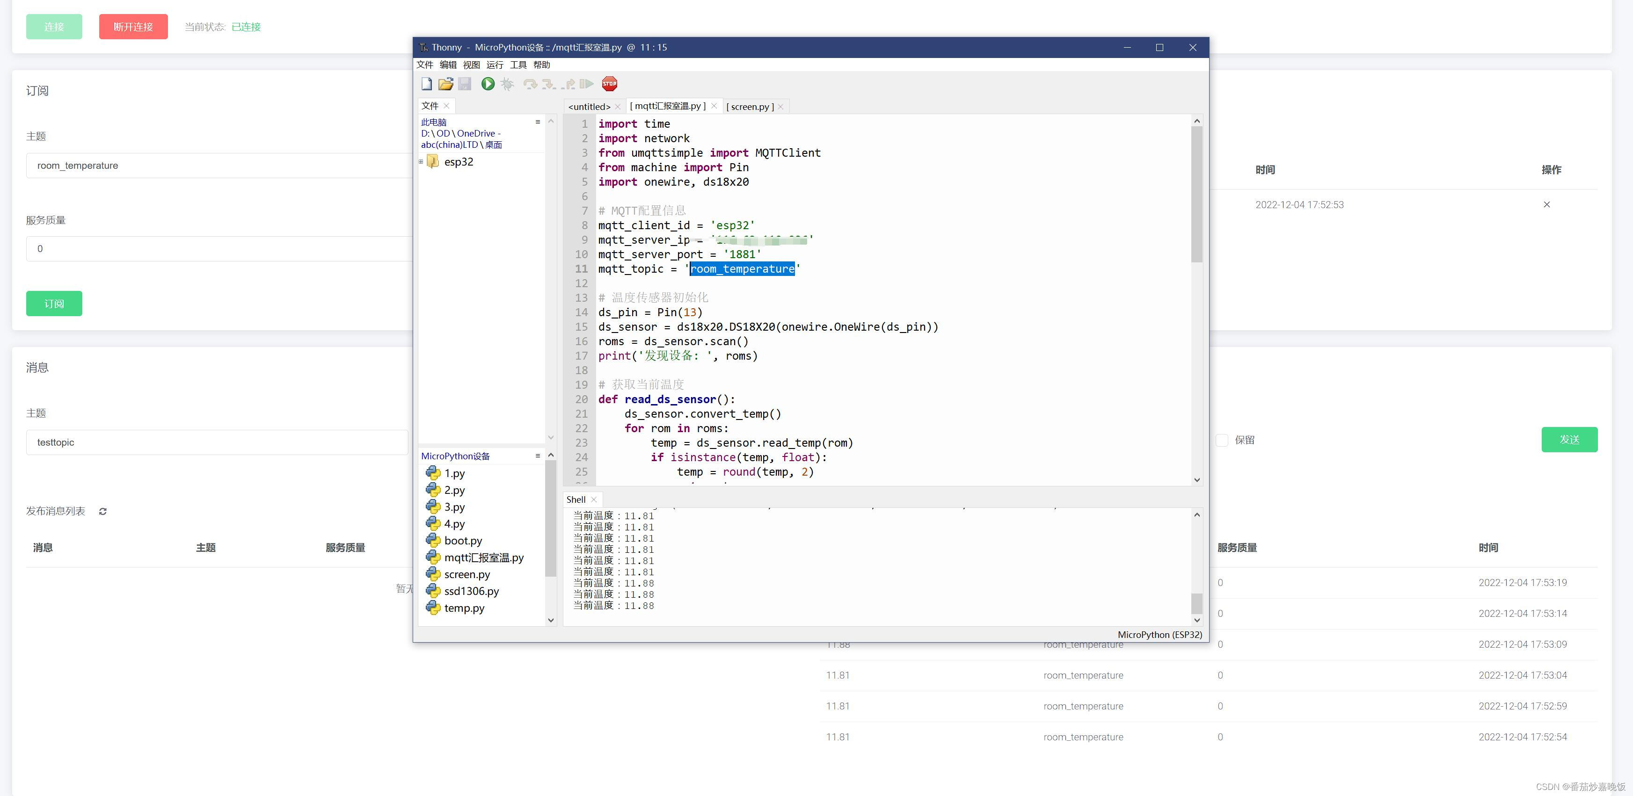
Task: Click the green 订阅 button
Action: (x=54, y=304)
